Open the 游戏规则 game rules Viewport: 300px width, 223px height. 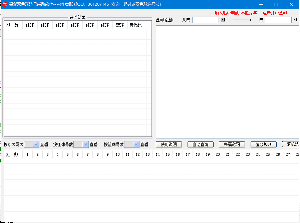pos(264,144)
